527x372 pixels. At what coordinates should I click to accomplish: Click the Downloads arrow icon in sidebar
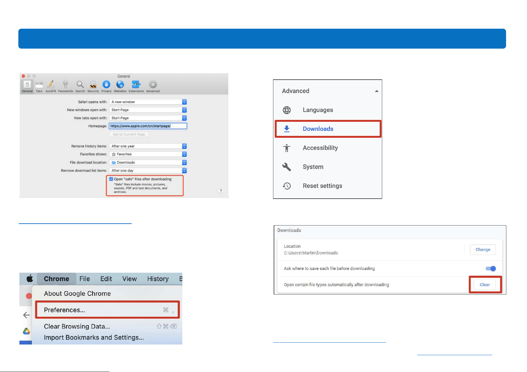pos(287,129)
